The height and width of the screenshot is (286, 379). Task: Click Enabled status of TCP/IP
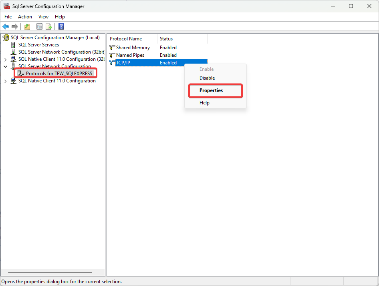pyautogui.click(x=168, y=63)
